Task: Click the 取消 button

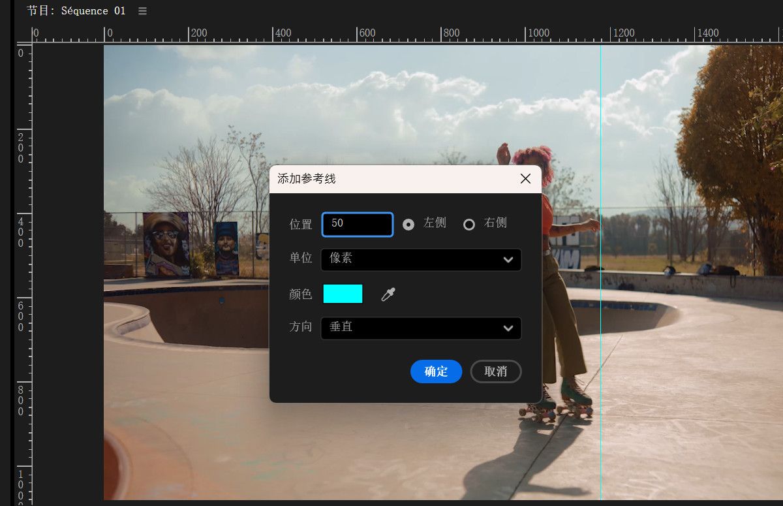Action: click(496, 372)
